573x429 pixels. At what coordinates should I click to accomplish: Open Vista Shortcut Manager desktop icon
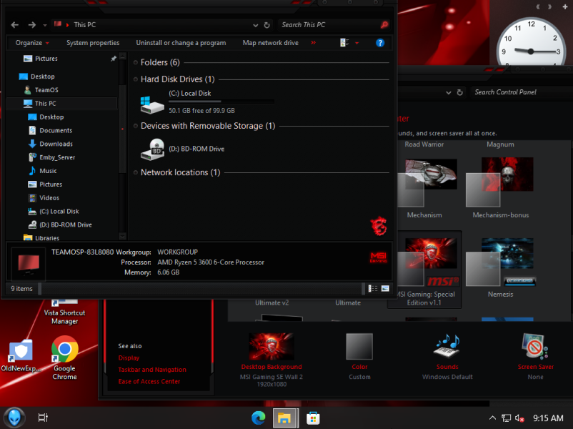point(65,312)
